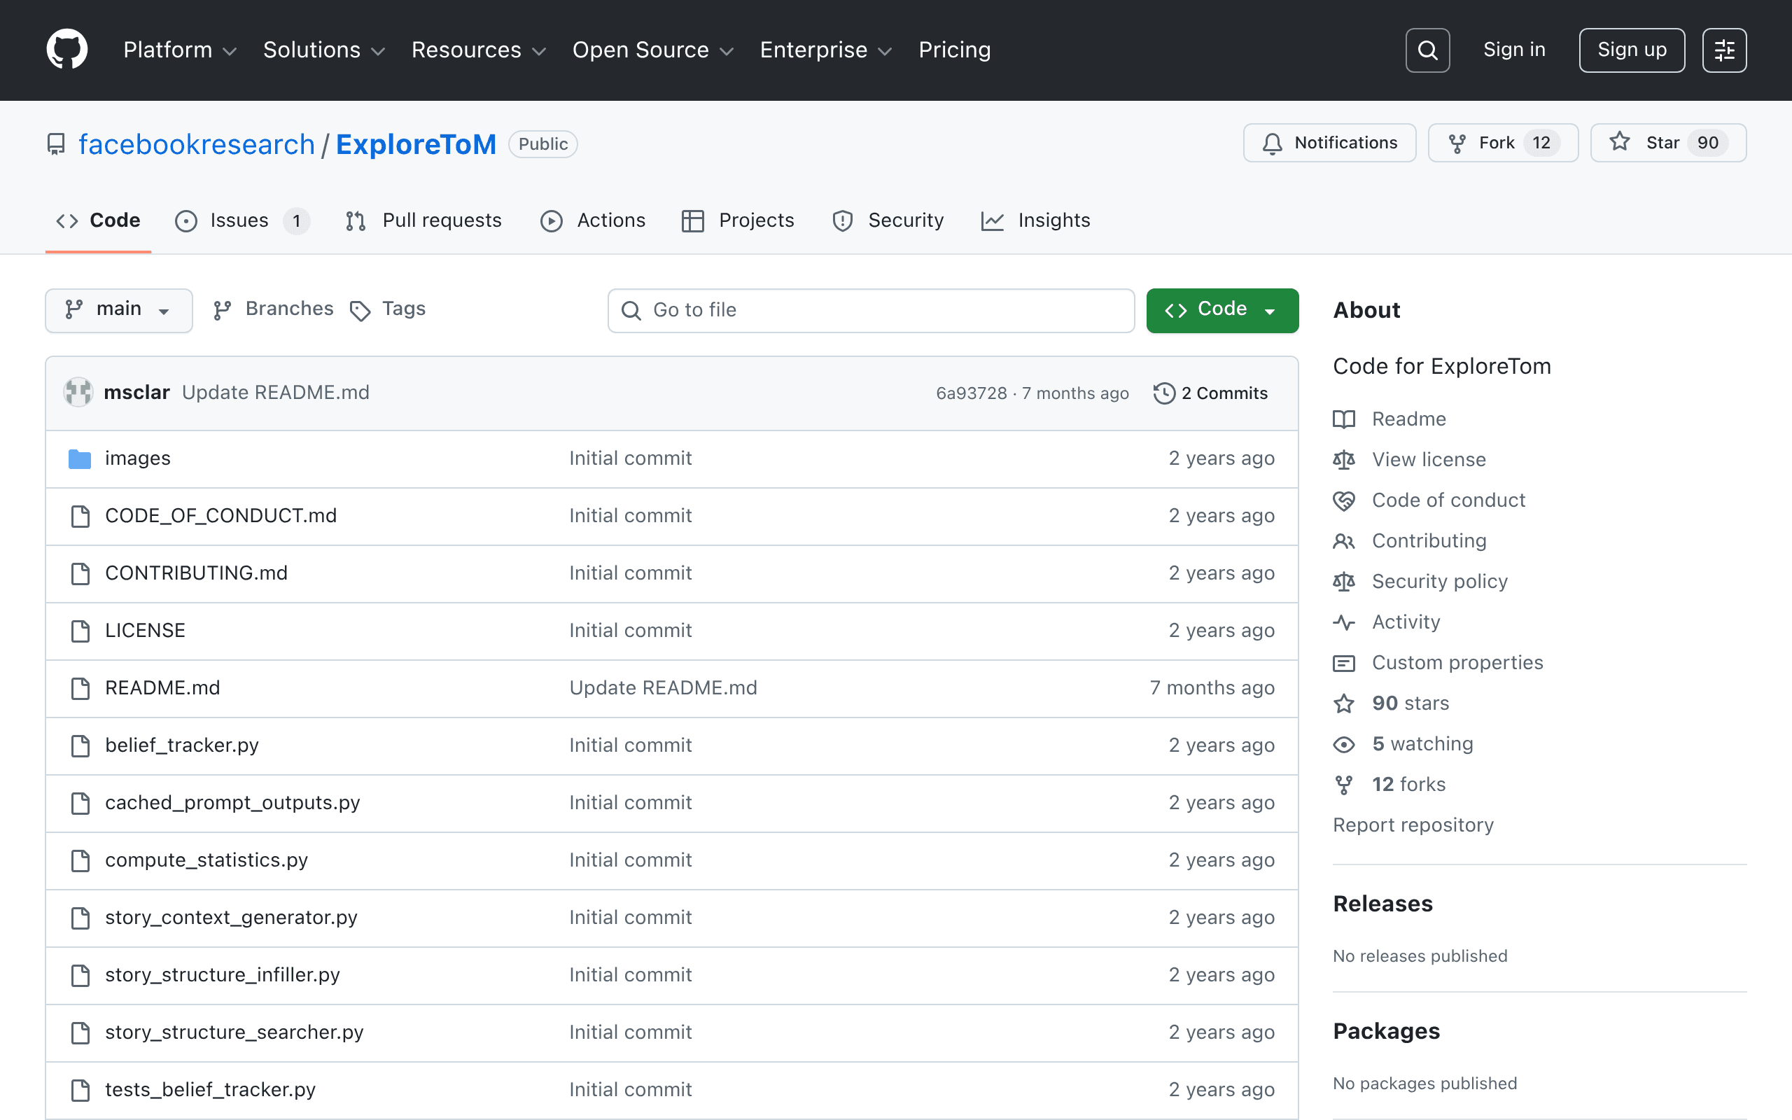Viewport: 1792px width, 1120px height.
Task: Expand the Enterprise menu
Action: click(827, 50)
